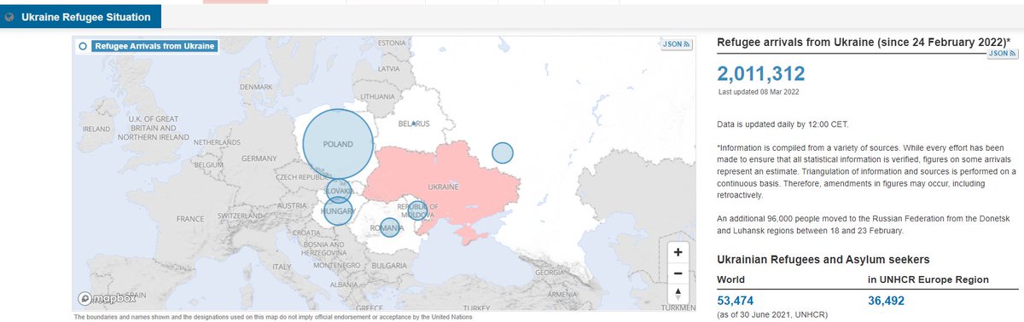
Task: Click the France label on the map
Action: (191, 219)
